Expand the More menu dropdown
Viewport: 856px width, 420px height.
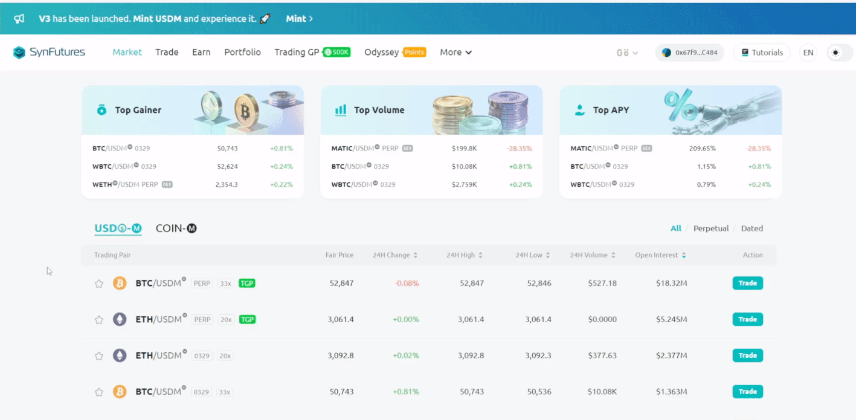pos(455,53)
